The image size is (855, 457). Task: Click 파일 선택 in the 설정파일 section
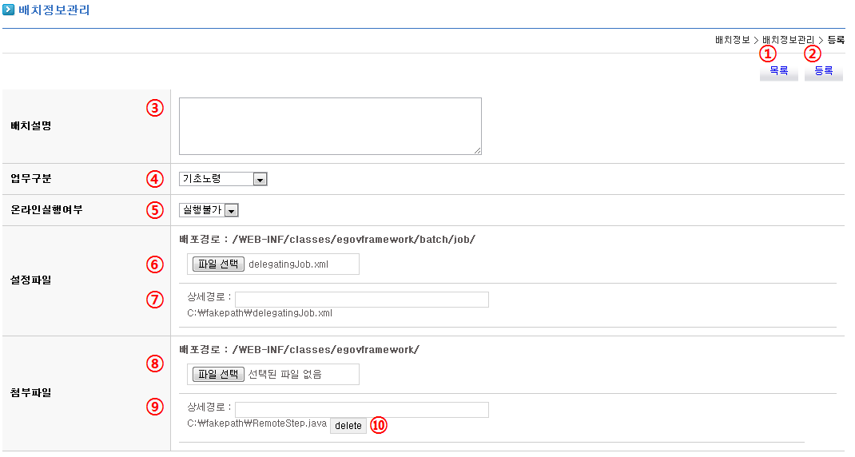coord(218,264)
